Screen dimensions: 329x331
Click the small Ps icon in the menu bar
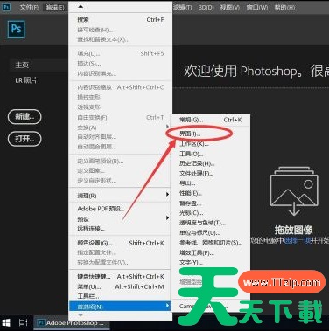6,7
